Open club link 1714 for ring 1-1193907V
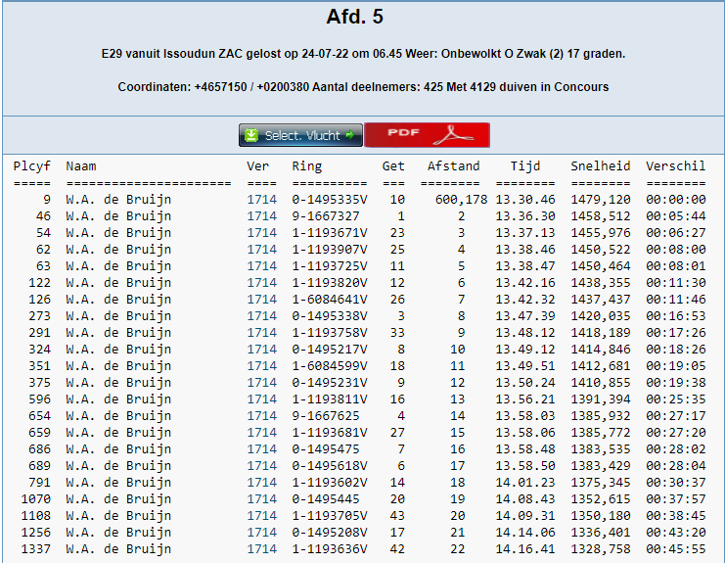Image resolution: width=725 pixels, height=563 pixels. tap(261, 250)
